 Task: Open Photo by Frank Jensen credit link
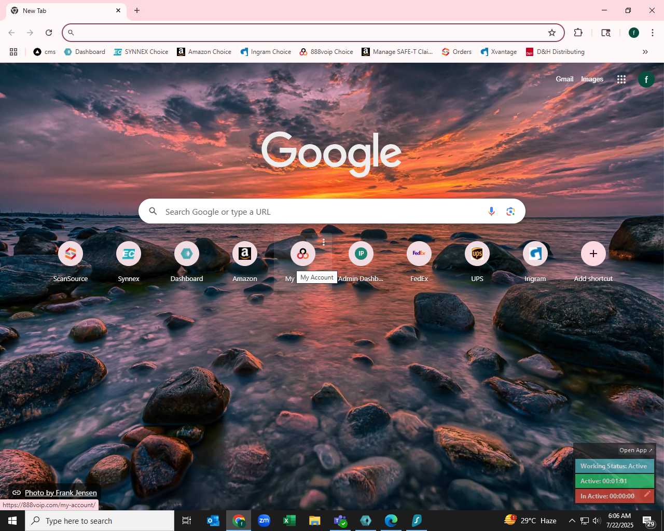[x=61, y=493]
